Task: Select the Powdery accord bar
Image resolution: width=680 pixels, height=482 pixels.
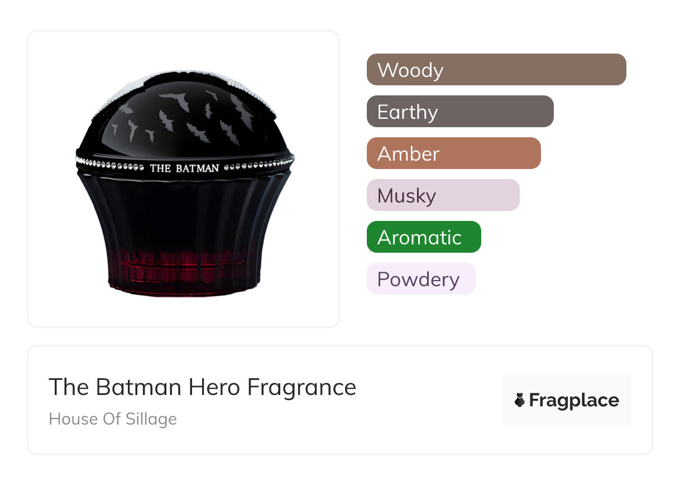Action: coord(421,279)
